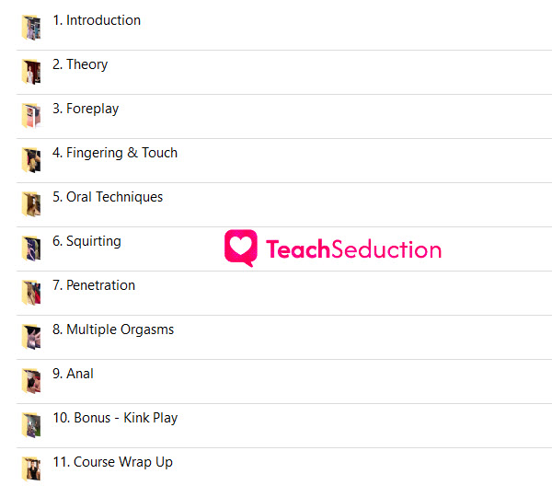Open the Penetration folder icon
The height and width of the screenshot is (497, 552).
point(31,293)
